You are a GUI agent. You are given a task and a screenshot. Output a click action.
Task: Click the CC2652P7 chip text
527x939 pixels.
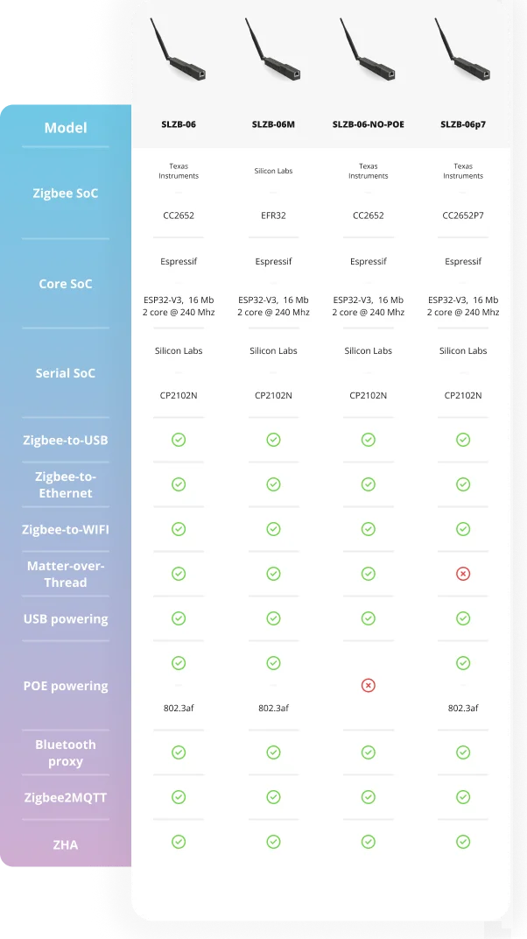(463, 215)
